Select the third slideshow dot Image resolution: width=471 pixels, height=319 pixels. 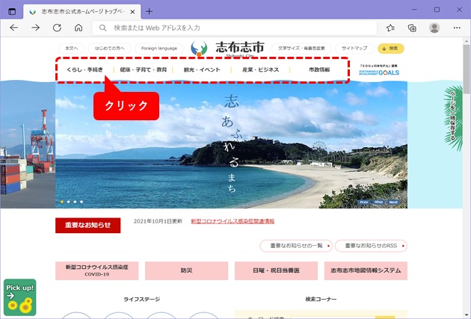(75, 202)
